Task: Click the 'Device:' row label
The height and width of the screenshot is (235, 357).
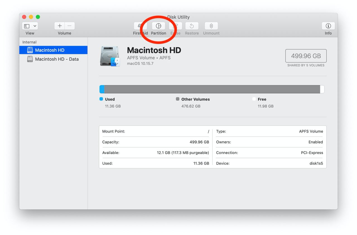Action: 223,163
